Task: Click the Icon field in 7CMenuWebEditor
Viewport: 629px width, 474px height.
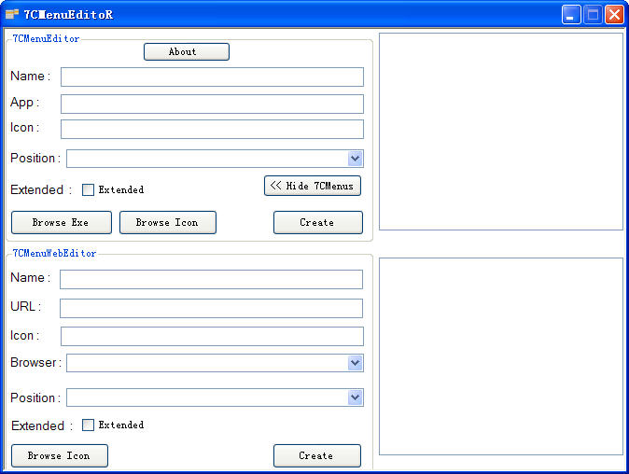Action: [212, 336]
